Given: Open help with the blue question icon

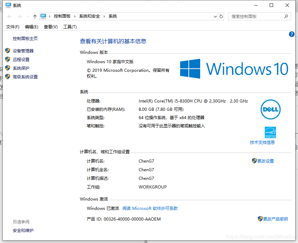Looking at the screenshot, I should (291, 34).
